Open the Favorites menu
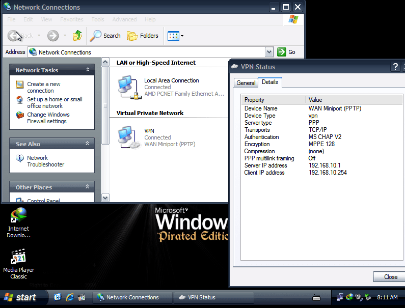This screenshot has height=308, width=405. point(71,19)
